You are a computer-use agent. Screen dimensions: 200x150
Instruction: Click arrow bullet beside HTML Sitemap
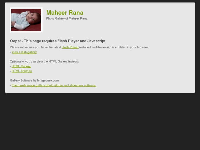[10, 71]
